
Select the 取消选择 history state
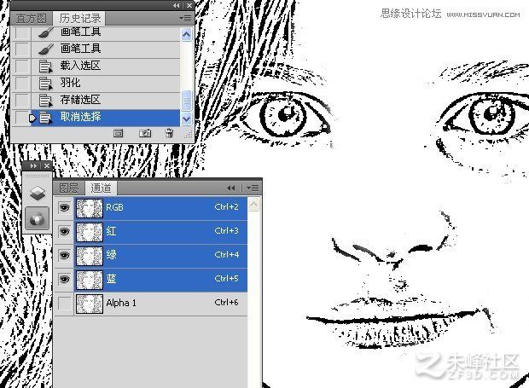[x=96, y=118]
